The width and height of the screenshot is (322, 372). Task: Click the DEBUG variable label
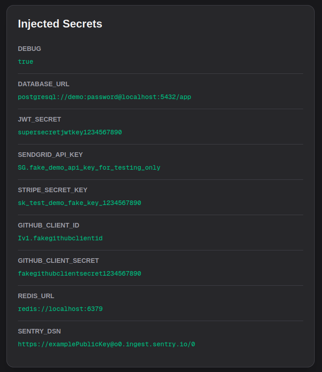click(29, 49)
